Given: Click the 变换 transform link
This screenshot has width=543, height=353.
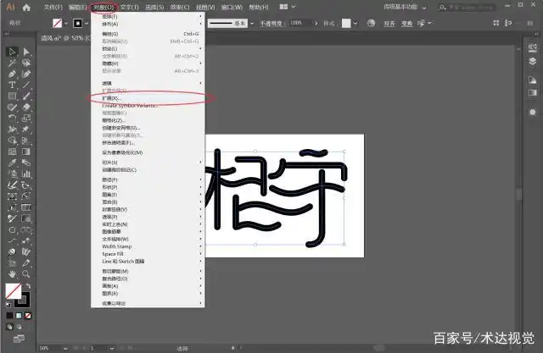Looking at the screenshot, I should point(406,24).
